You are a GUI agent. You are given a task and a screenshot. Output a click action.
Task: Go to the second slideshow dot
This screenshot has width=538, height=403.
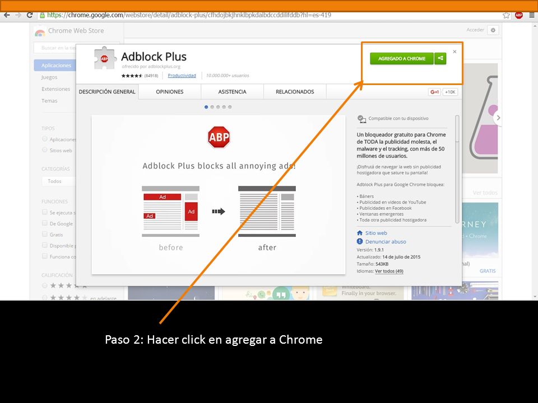[212, 107]
